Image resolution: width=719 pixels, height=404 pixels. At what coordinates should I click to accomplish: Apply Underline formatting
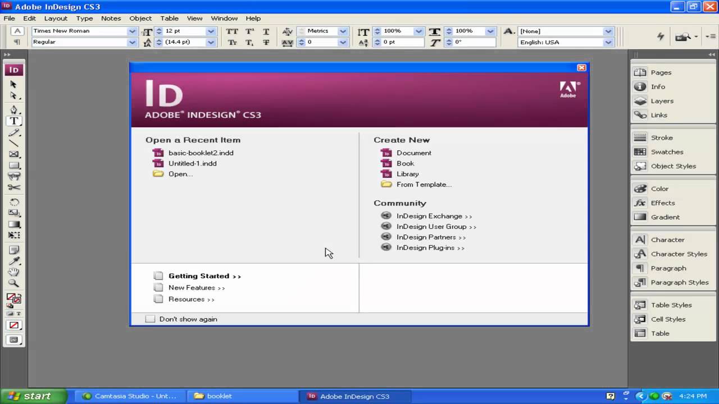266,31
